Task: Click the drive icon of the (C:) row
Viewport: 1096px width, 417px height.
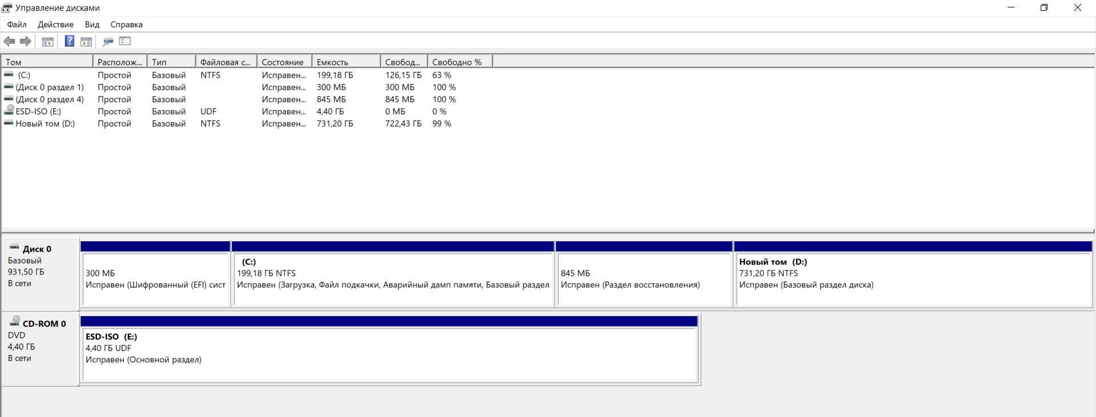Action: (x=9, y=75)
